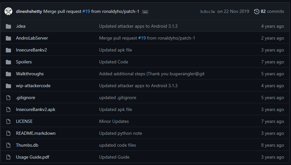Image resolution: width=291 pixels, height=165 pixels.
Task: Click the folder icon beside InsecureBankv2
Action: pyautogui.click(x=8, y=50)
